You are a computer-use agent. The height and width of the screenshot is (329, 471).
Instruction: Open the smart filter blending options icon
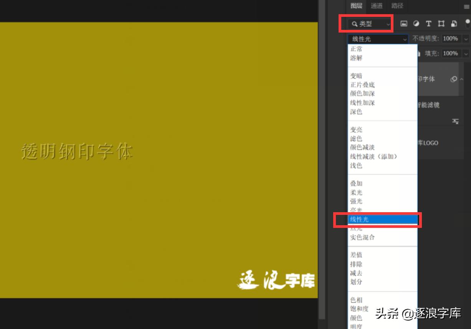[x=456, y=121]
